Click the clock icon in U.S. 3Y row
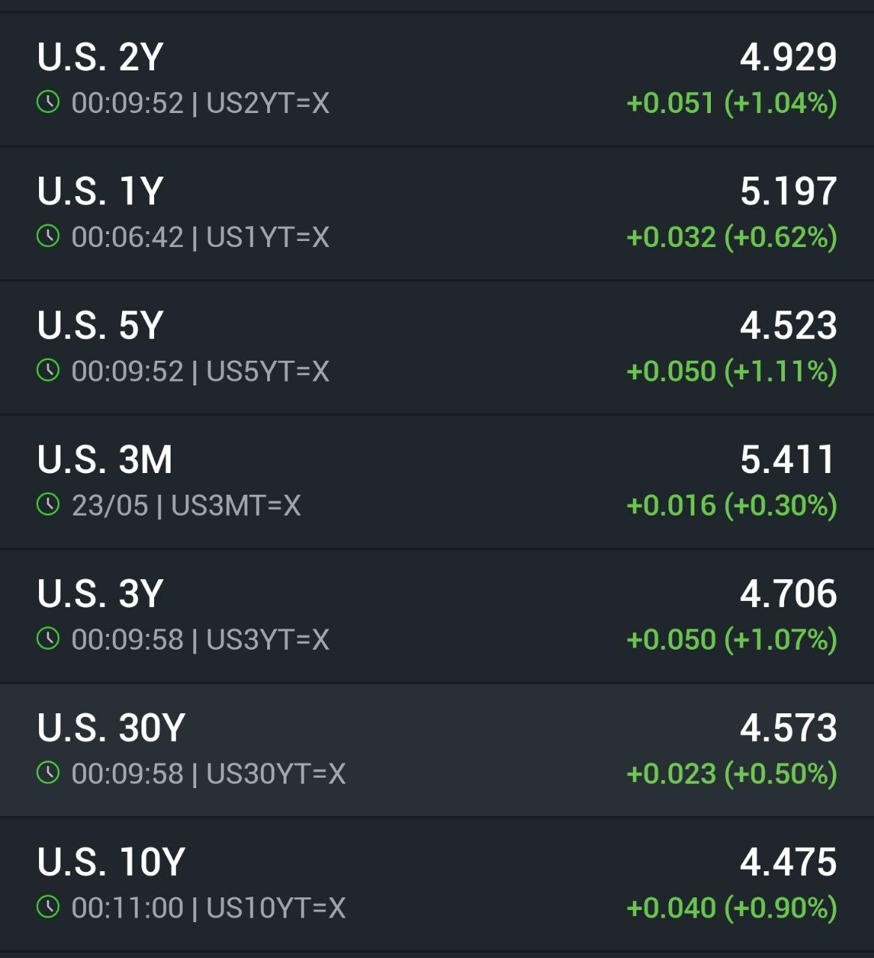This screenshot has width=874, height=958. click(48, 639)
